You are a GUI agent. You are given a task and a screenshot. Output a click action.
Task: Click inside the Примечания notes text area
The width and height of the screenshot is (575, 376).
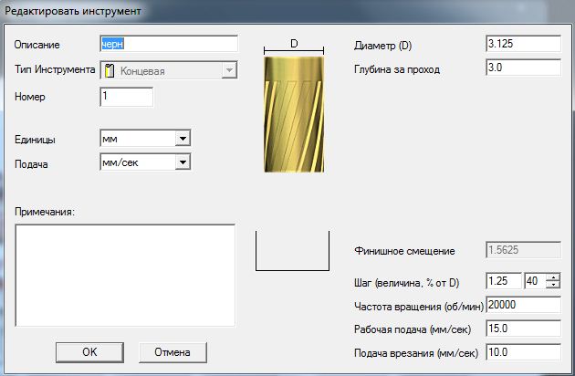pos(126,274)
